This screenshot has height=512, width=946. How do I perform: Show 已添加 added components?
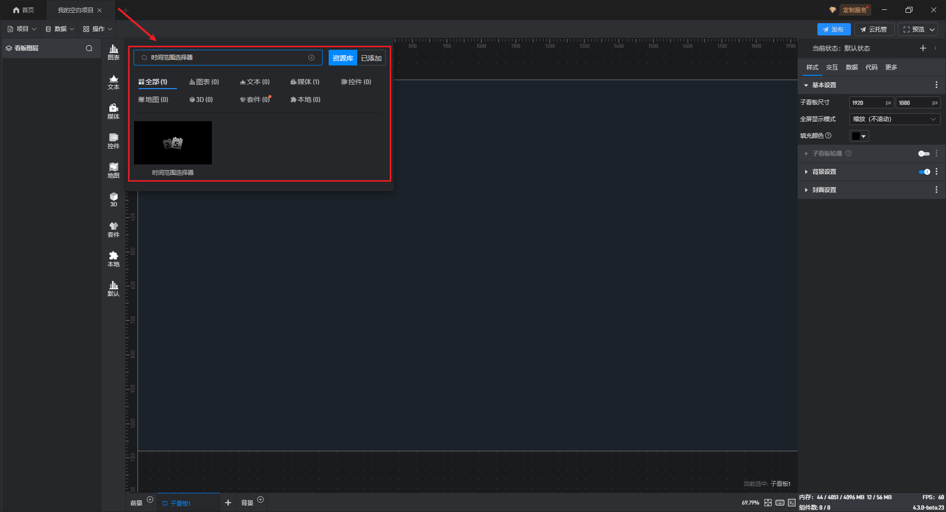pos(371,58)
